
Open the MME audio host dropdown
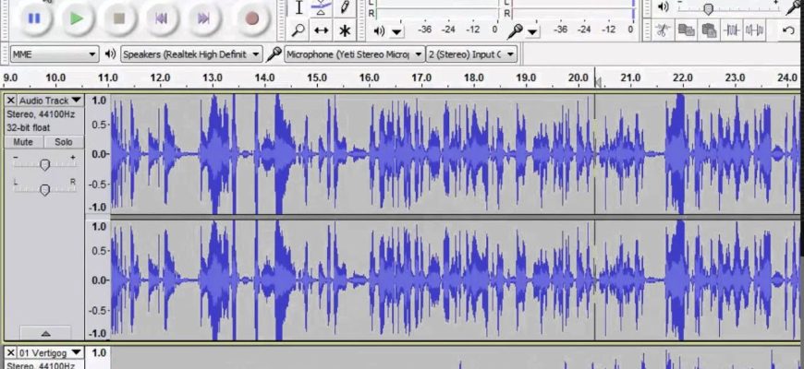coord(54,54)
